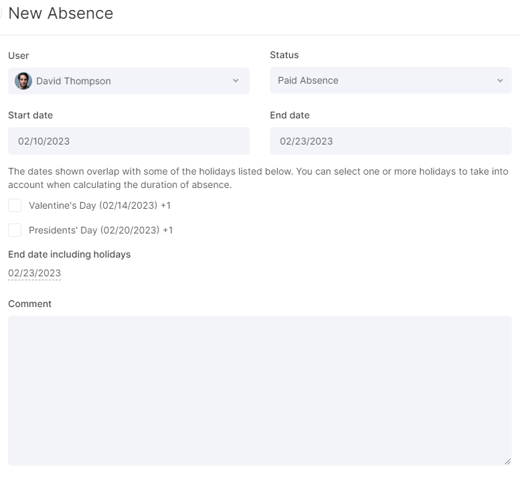Tick the Presidents' Day checkbox
Screen dimensions: 519x479
(x=15, y=230)
